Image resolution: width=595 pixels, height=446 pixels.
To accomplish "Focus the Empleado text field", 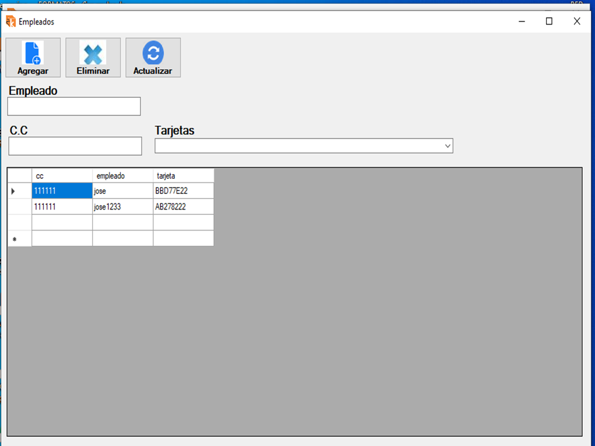I will click(x=74, y=107).
